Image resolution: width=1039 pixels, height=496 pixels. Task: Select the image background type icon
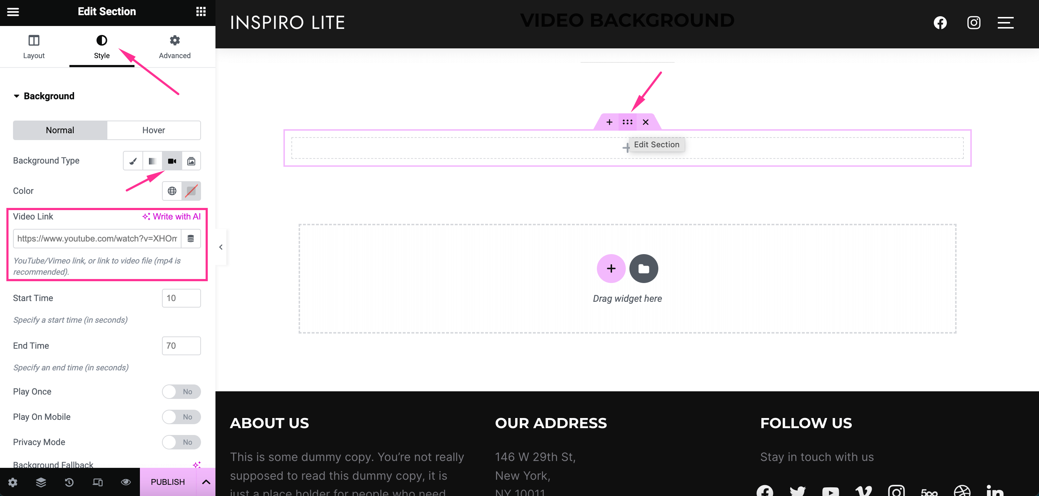coord(191,161)
